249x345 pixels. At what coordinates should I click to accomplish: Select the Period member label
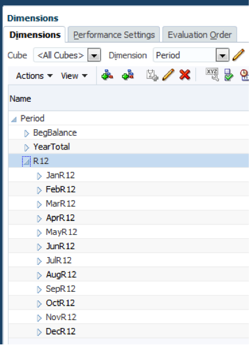(x=32, y=118)
